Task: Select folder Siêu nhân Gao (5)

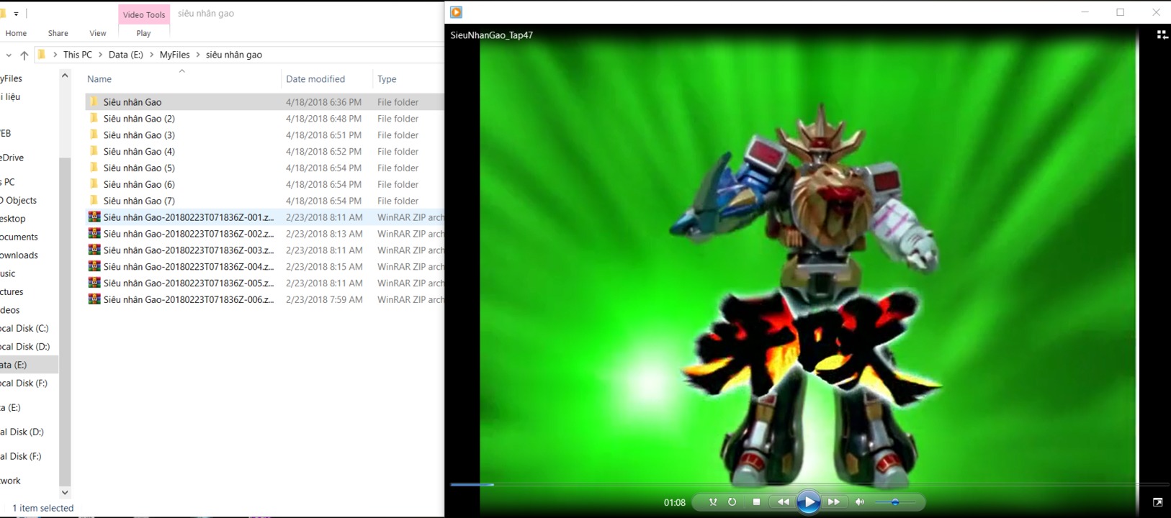Action: [139, 168]
